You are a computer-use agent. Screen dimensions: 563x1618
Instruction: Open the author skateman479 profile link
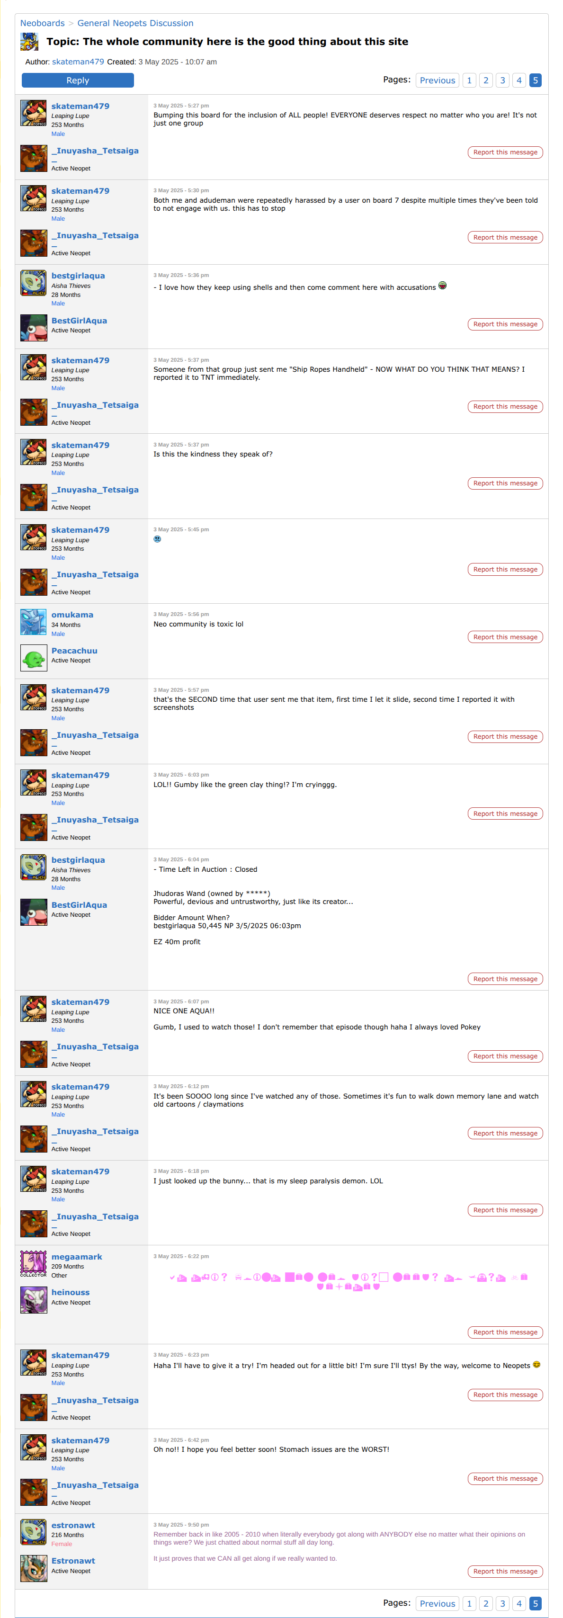78,62
